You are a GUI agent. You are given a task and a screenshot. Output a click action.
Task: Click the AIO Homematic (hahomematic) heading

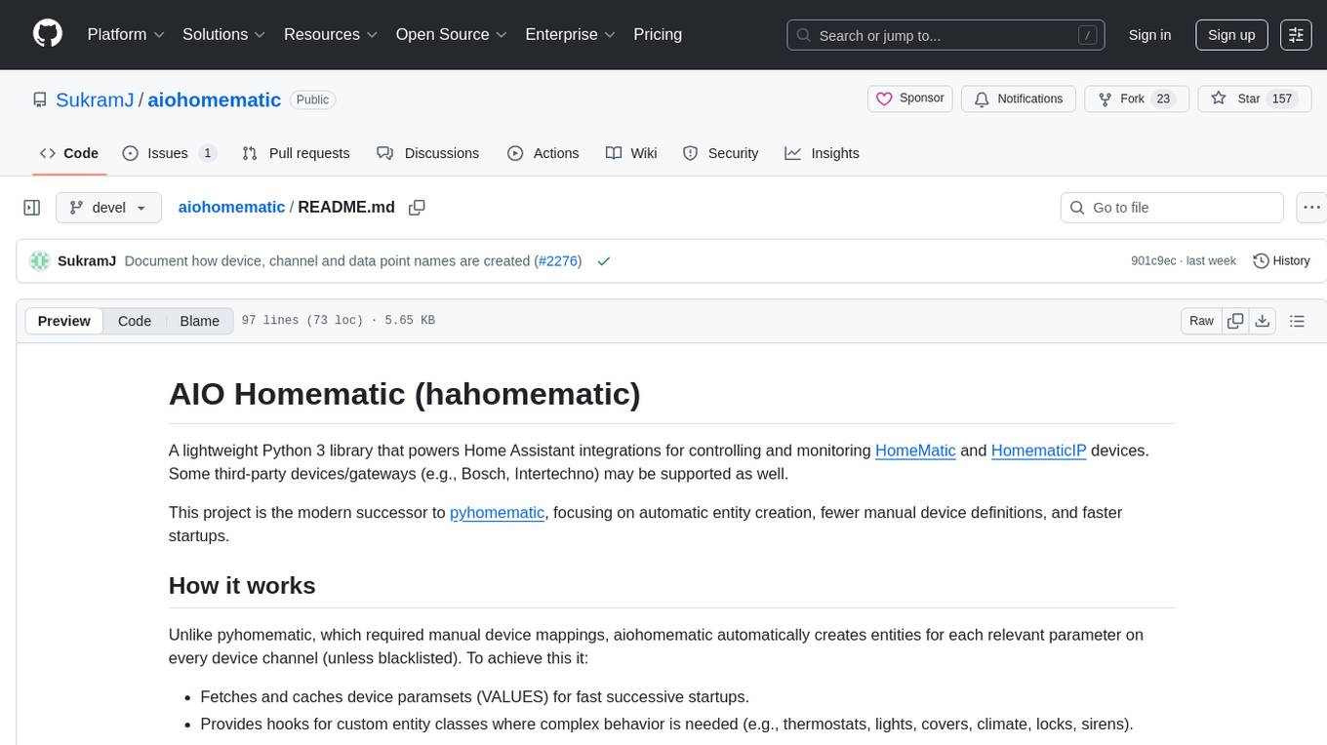(x=404, y=394)
